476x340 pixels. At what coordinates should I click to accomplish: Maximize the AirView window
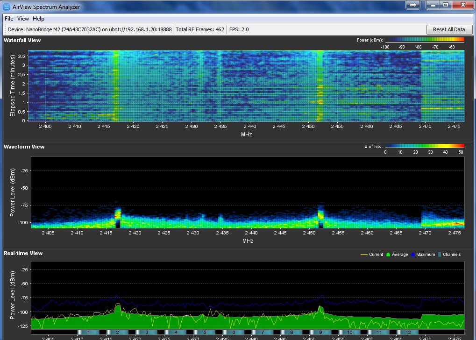pyautogui.click(x=446, y=5)
